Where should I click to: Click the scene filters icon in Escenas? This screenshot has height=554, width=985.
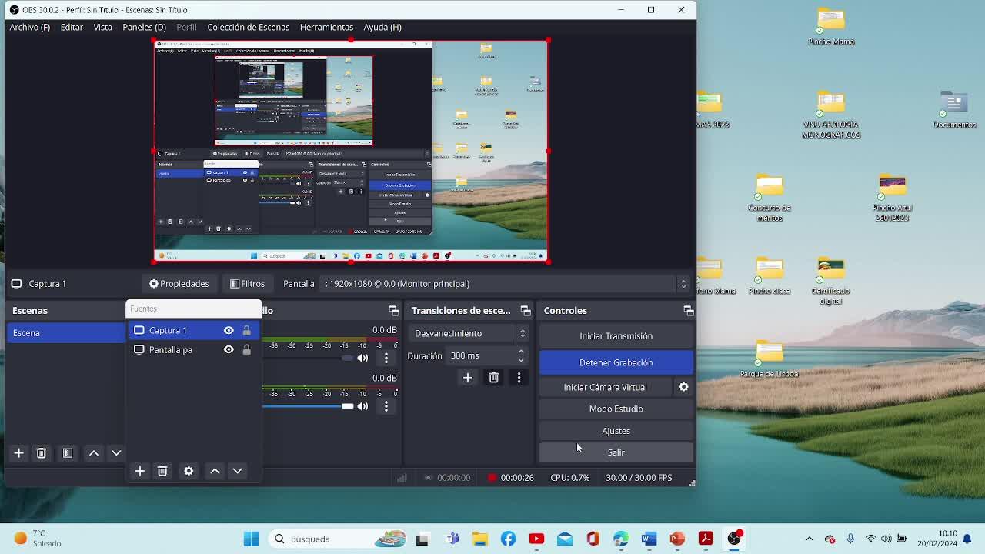[x=68, y=453]
